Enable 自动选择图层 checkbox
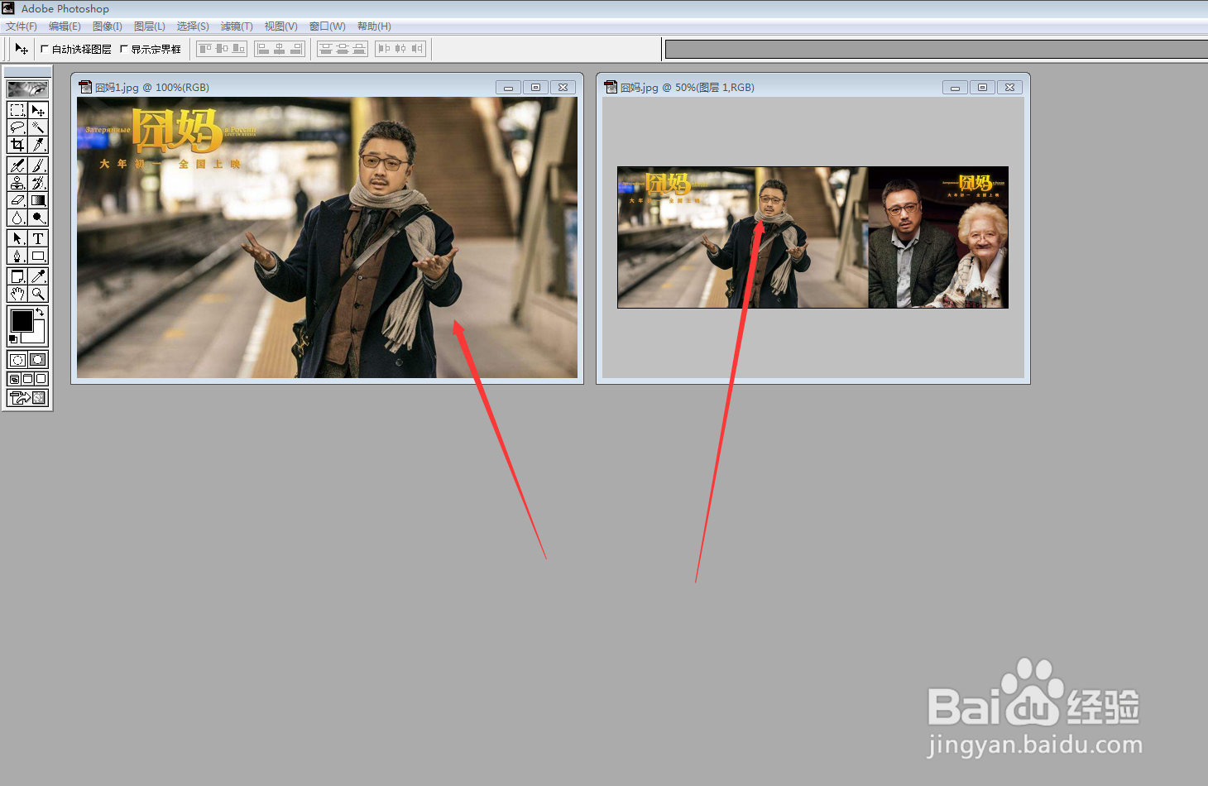 [45, 49]
